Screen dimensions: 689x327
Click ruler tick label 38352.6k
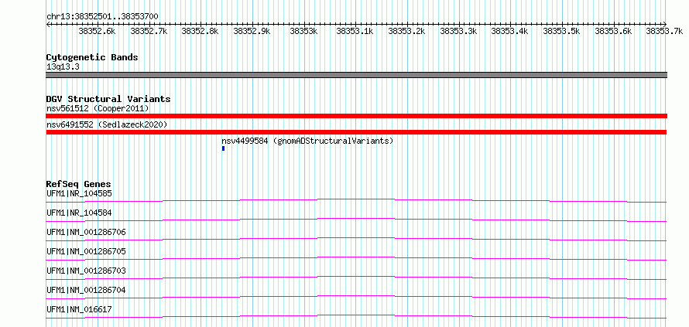point(97,31)
